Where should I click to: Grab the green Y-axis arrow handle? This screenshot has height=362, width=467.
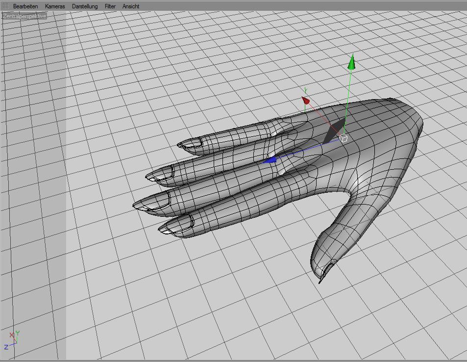coord(352,62)
